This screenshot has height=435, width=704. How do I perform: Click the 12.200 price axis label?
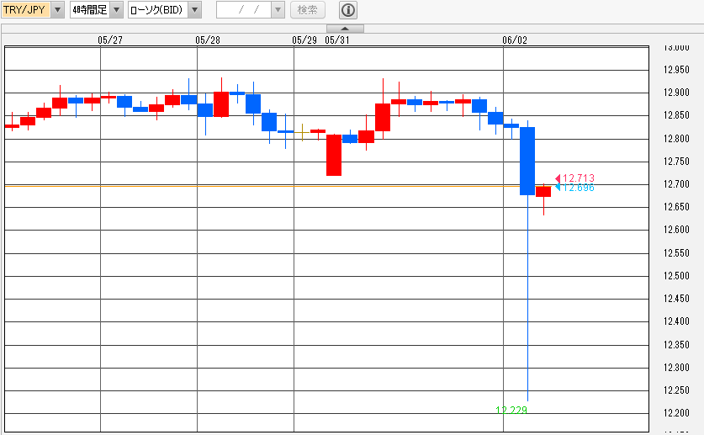(676, 413)
